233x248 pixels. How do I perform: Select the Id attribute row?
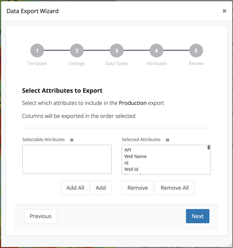(x=165, y=163)
